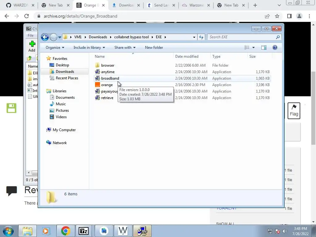Switch to Send Large Files tab
This screenshot has height=237, width=316.
(x=161, y=5)
